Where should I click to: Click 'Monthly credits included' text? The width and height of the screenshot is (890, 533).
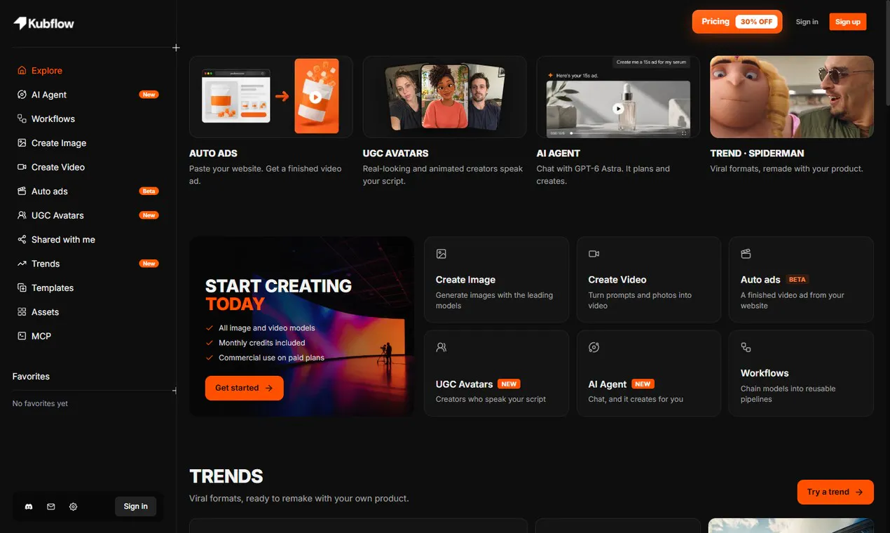pos(261,343)
